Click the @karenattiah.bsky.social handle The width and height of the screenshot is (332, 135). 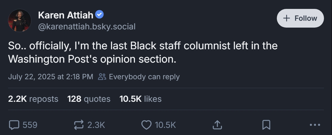(87, 27)
